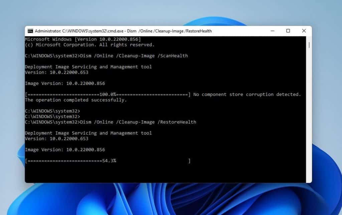Click 'No component store corruption detected.' text
Screen dimensions: 342x215
pyautogui.click(x=247, y=94)
